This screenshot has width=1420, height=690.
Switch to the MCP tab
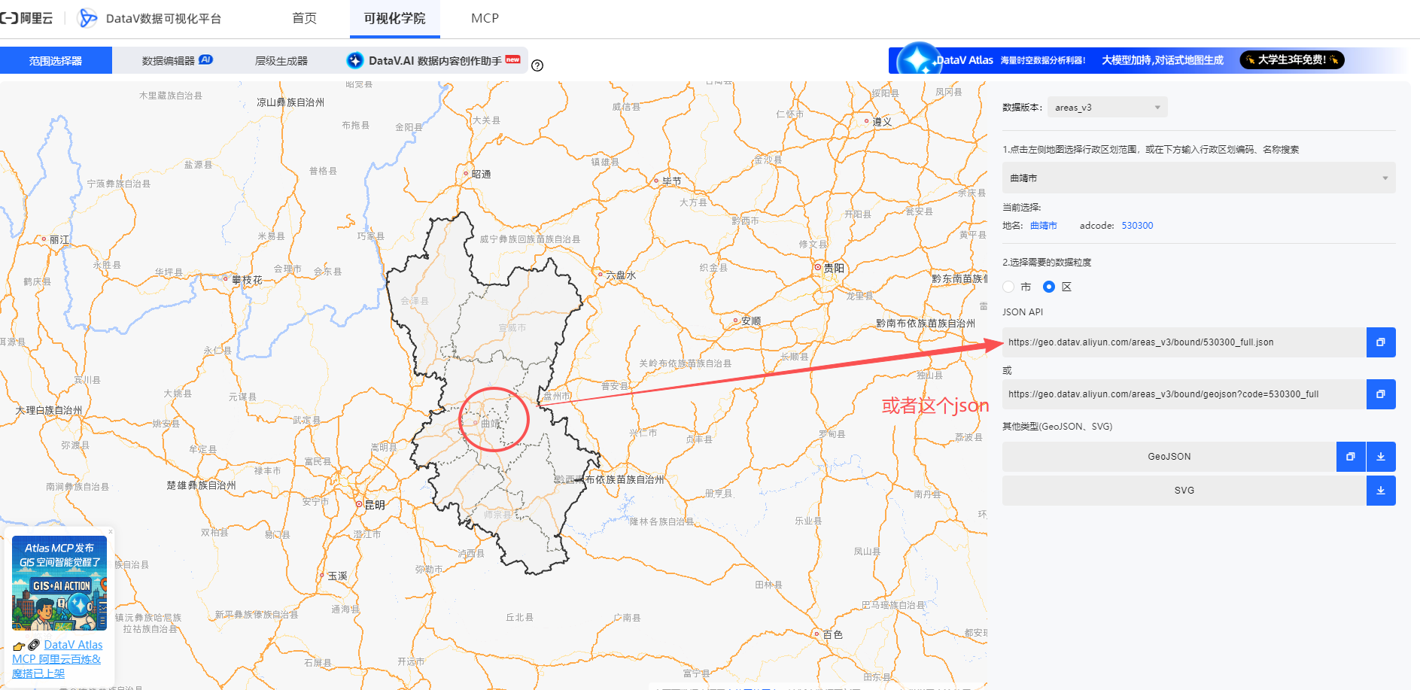point(485,18)
